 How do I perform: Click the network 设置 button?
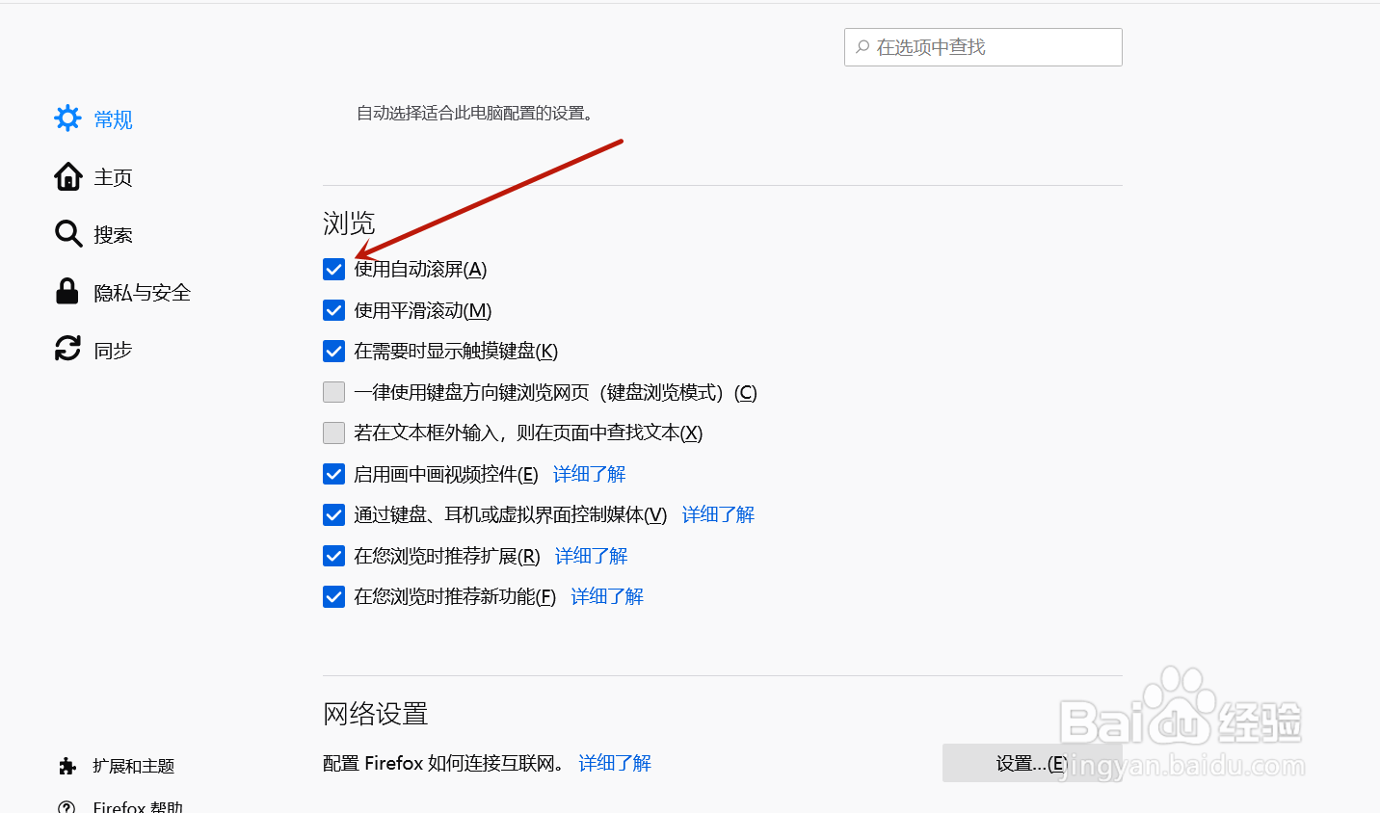pyautogui.click(x=1032, y=763)
